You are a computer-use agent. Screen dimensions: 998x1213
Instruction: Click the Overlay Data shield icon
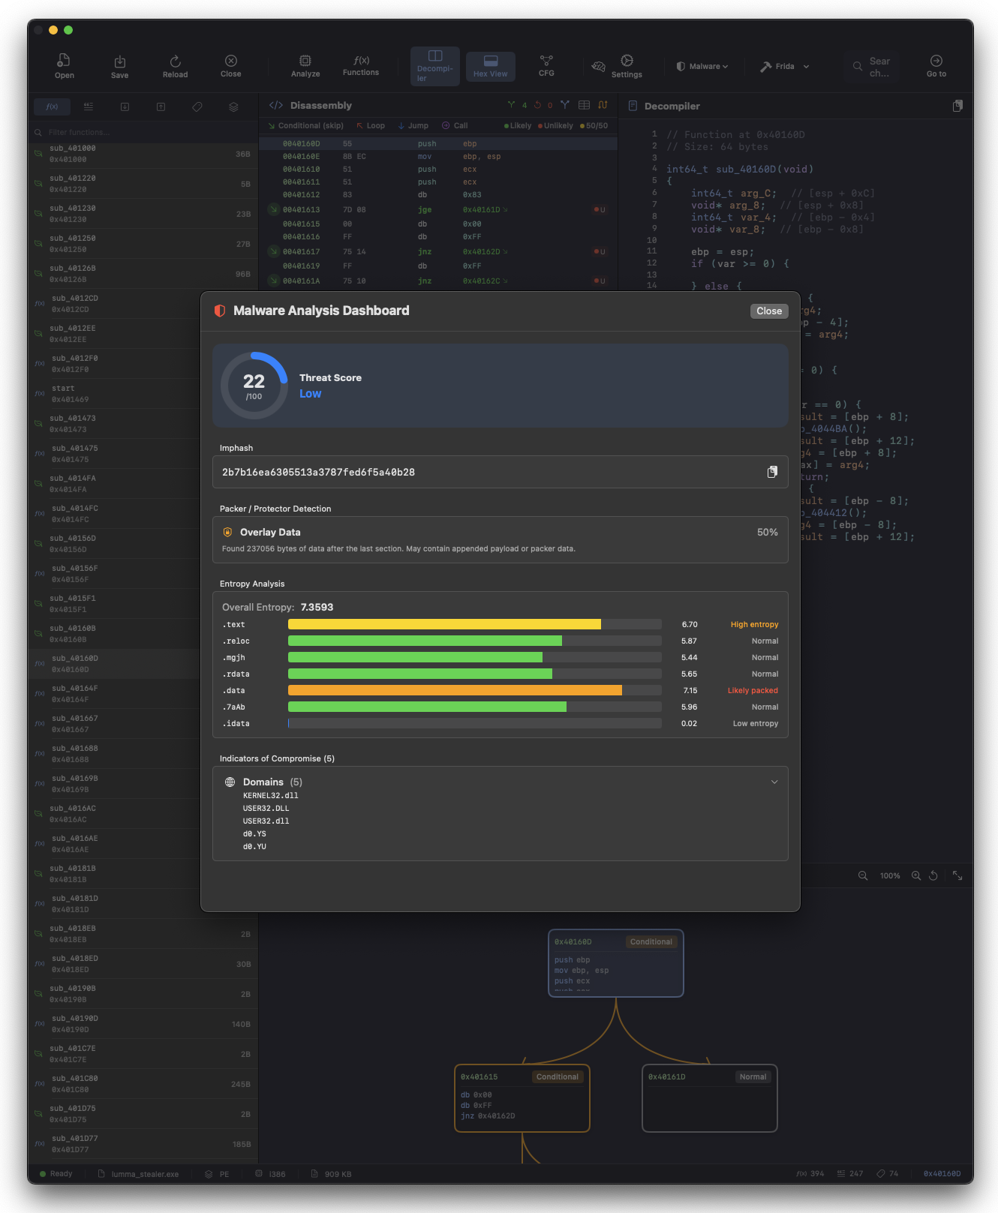(x=227, y=532)
